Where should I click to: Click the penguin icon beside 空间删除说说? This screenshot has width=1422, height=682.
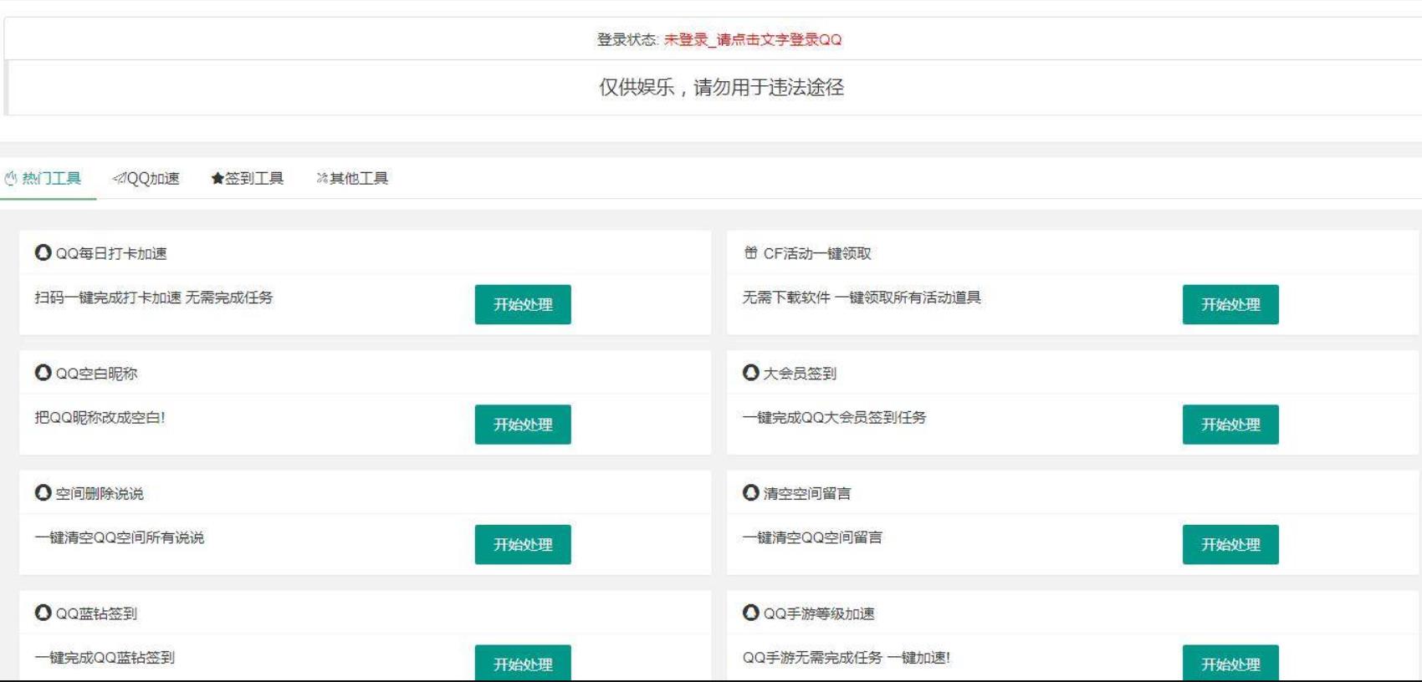click(43, 492)
